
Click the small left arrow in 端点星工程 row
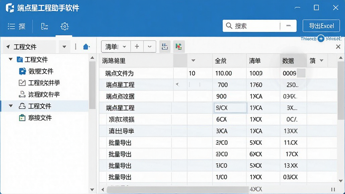pos(177,85)
